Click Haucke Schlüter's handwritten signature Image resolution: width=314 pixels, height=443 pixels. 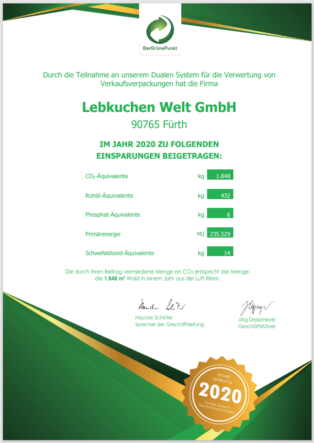(162, 305)
